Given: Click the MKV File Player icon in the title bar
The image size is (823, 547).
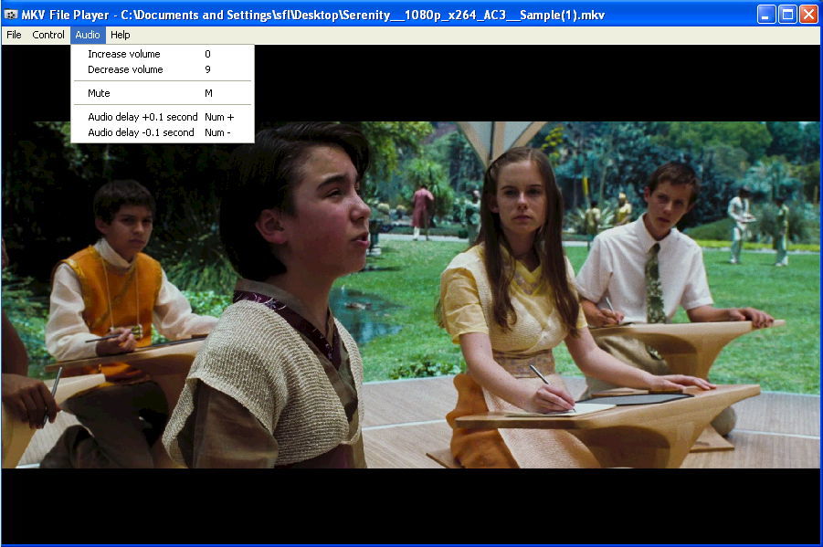Looking at the screenshot, I should [12, 14].
